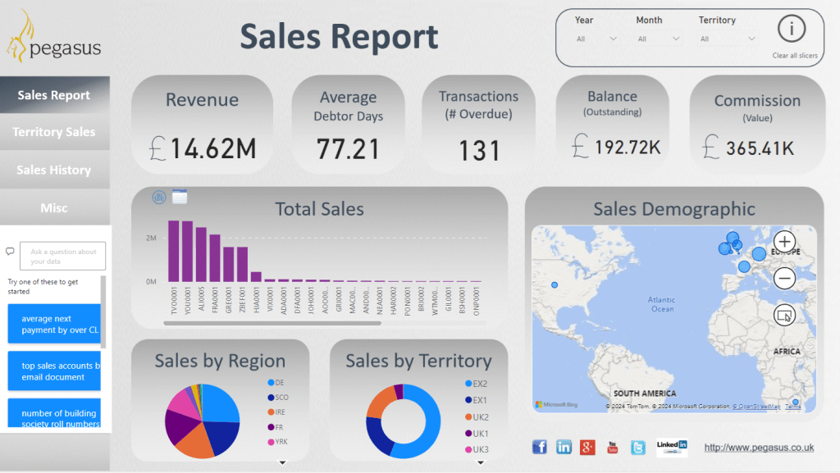Click the 'Ask a question about your data' box
Screen dimensions: 840x473
63,257
